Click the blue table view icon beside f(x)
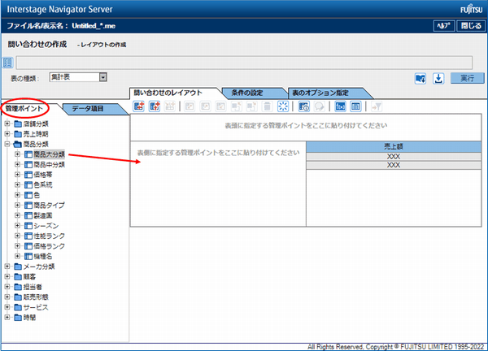Viewport: 488px width, 351px height. (355, 106)
